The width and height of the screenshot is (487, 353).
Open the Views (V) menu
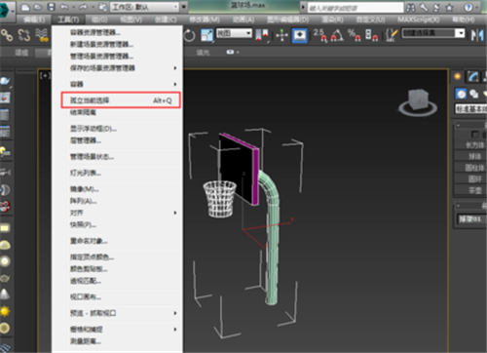pyautogui.click(x=131, y=20)
